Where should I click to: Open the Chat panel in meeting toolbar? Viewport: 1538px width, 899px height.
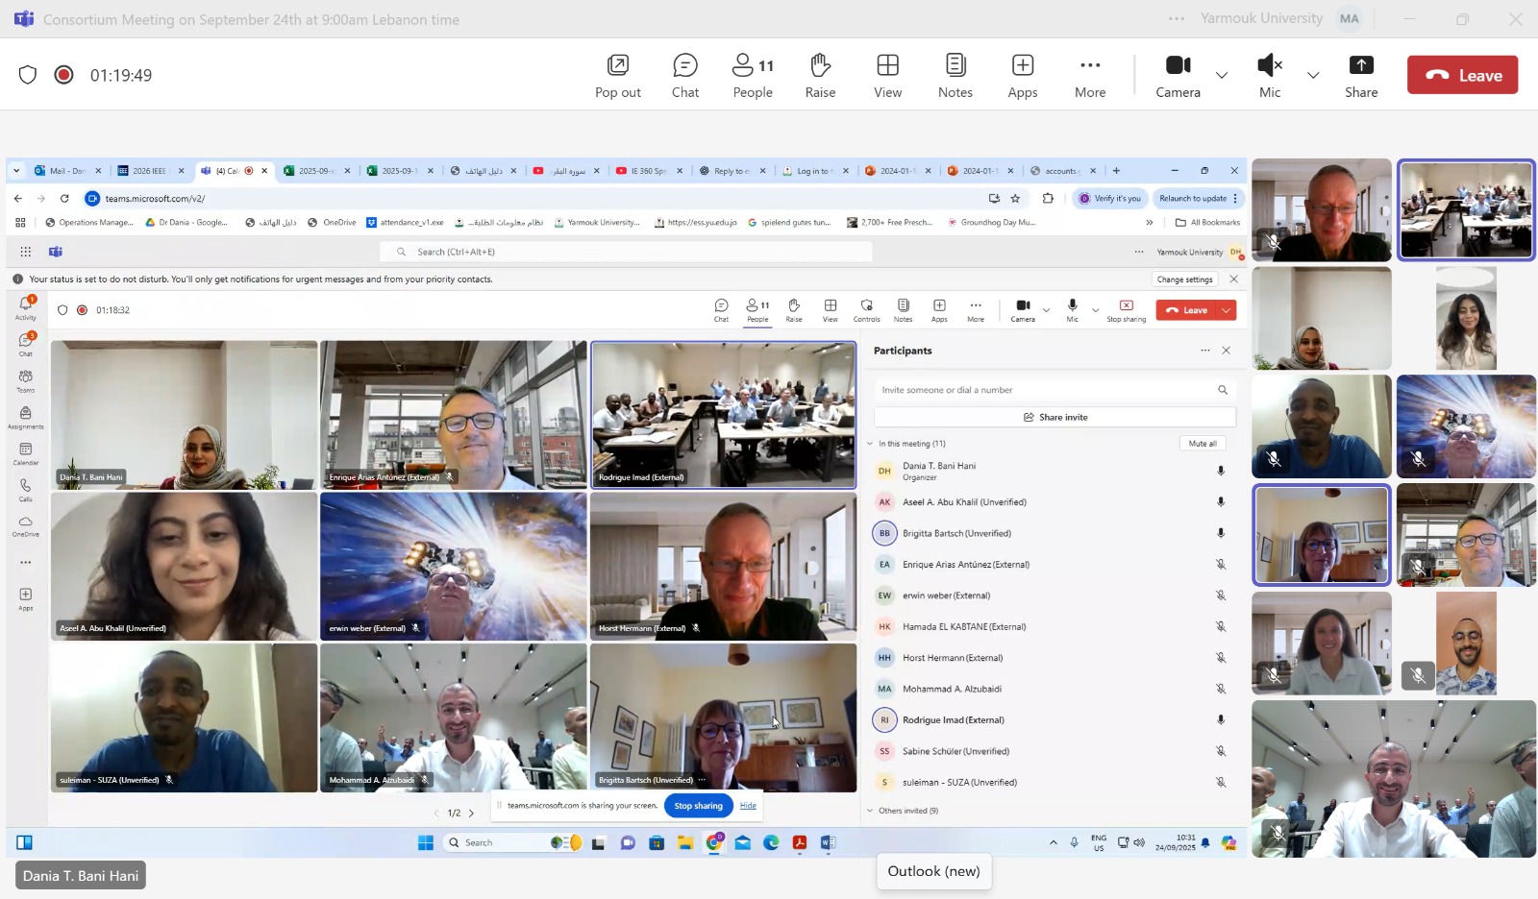684,76
